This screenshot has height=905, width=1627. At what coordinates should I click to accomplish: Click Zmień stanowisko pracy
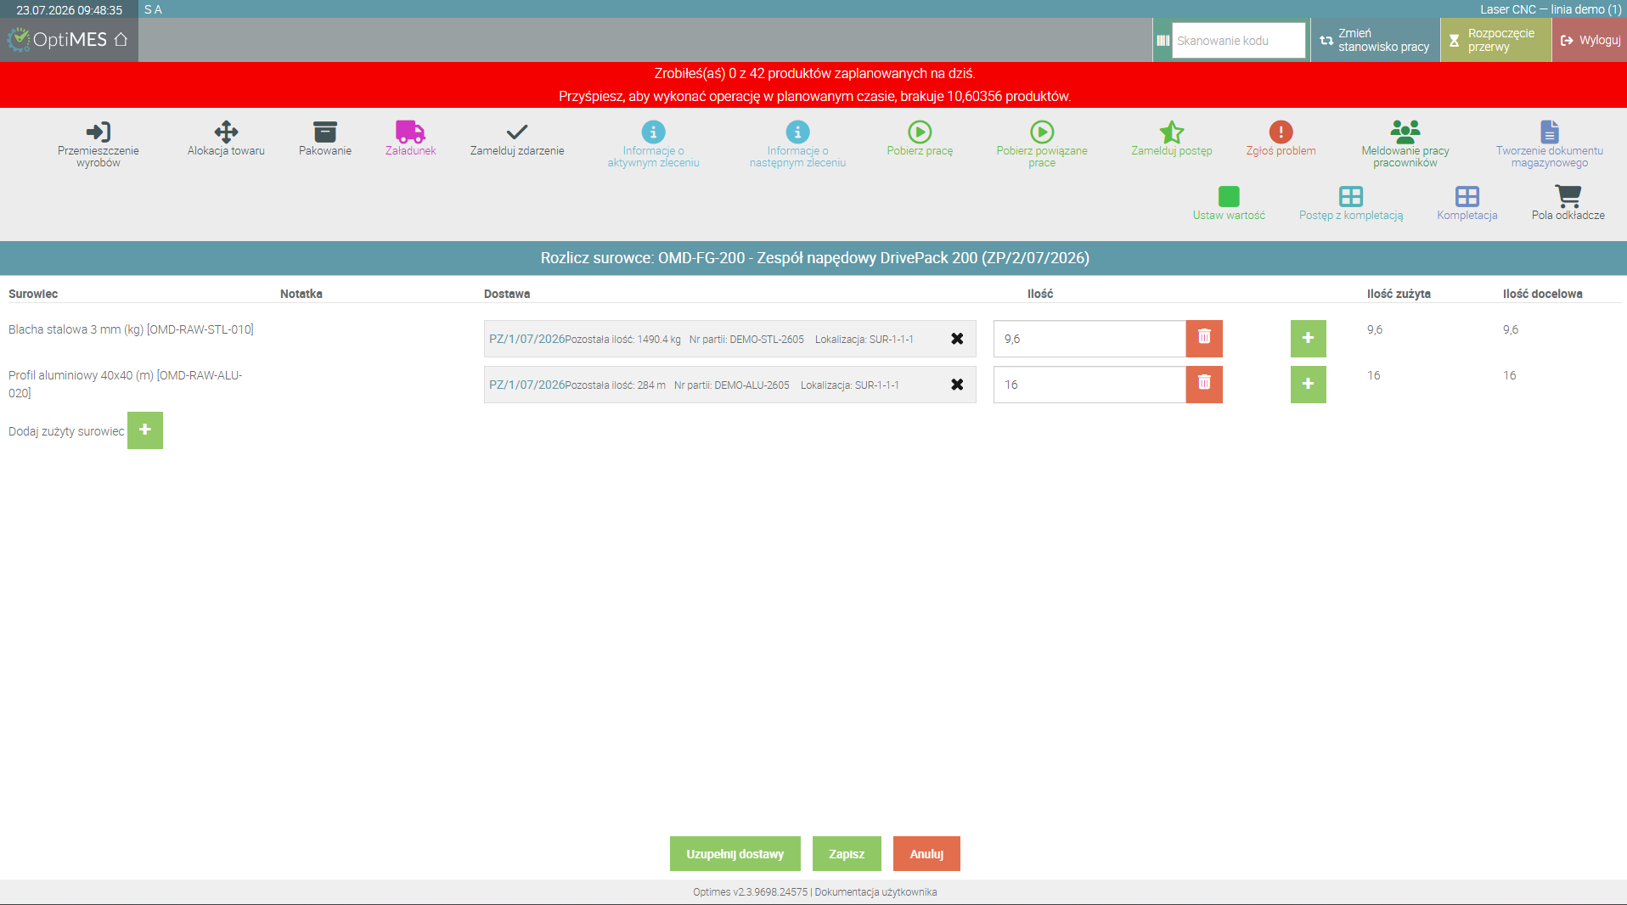tap(1375, 40)
